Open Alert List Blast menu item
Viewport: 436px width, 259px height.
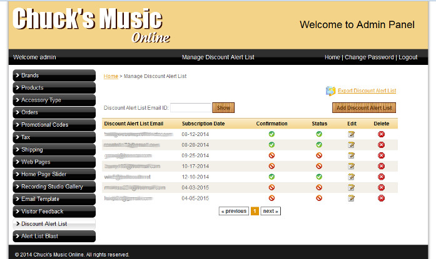tap(54, 236)
